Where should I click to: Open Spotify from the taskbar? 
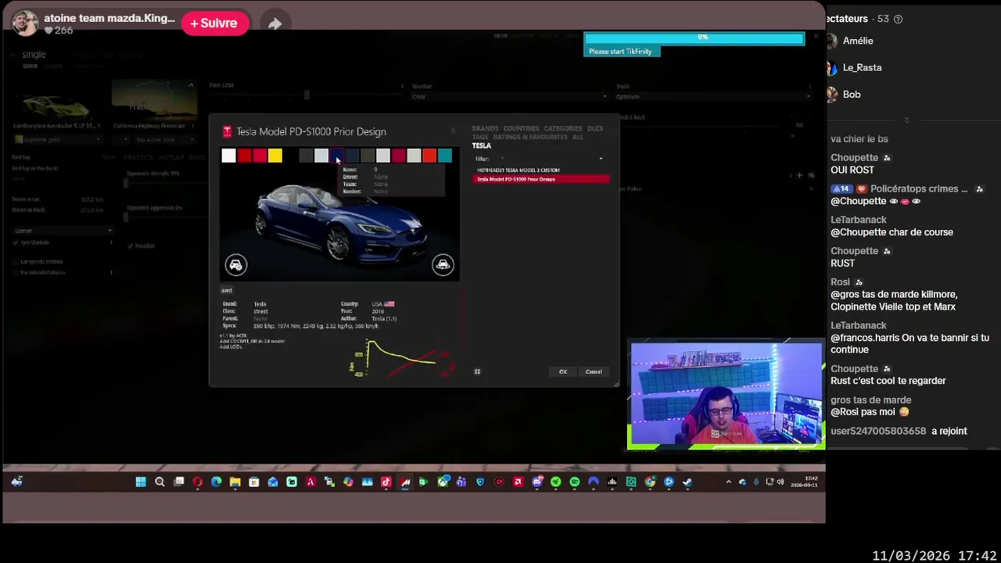pyautogui.click(x=574, y=482)
